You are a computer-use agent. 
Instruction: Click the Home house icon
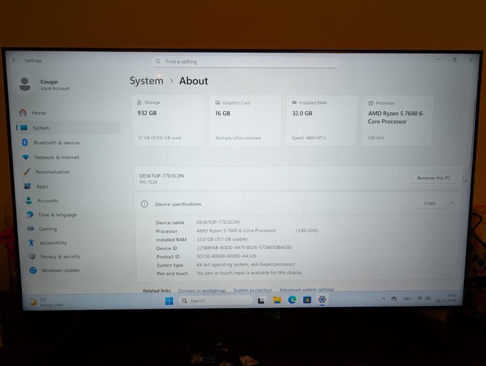pyautogui.click(x=23, y=112)
